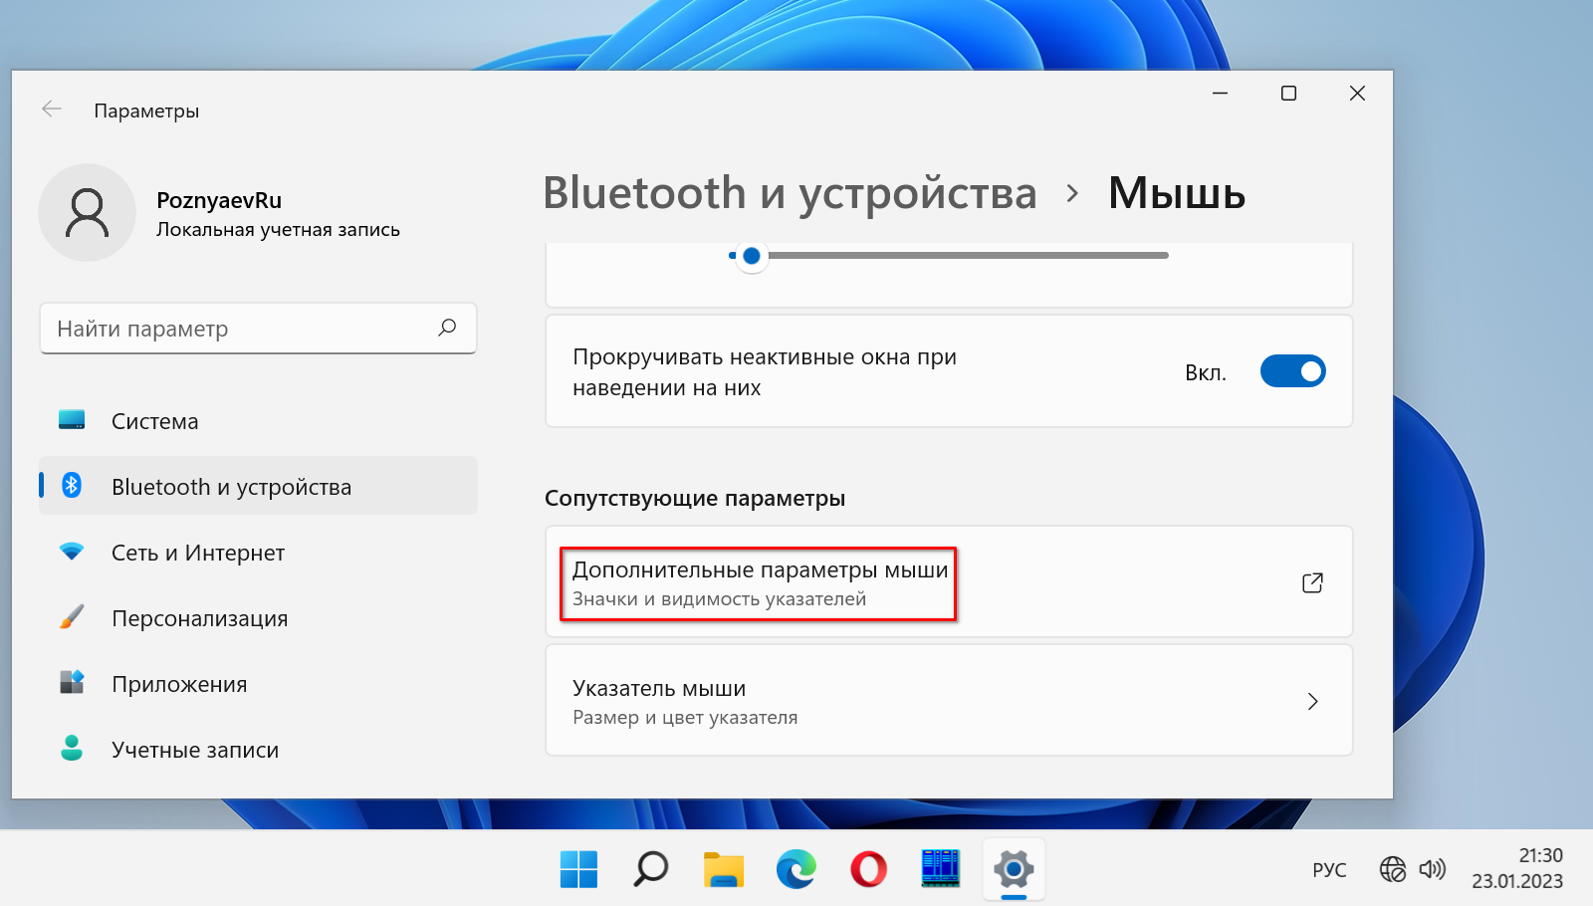This screenshot has width=1593, height=906.
Task: Open File Explorer from the taskbar
Action: [x=723, y=869]
